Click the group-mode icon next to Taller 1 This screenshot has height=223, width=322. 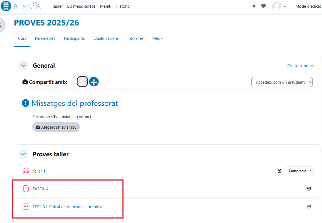point(280,171)
